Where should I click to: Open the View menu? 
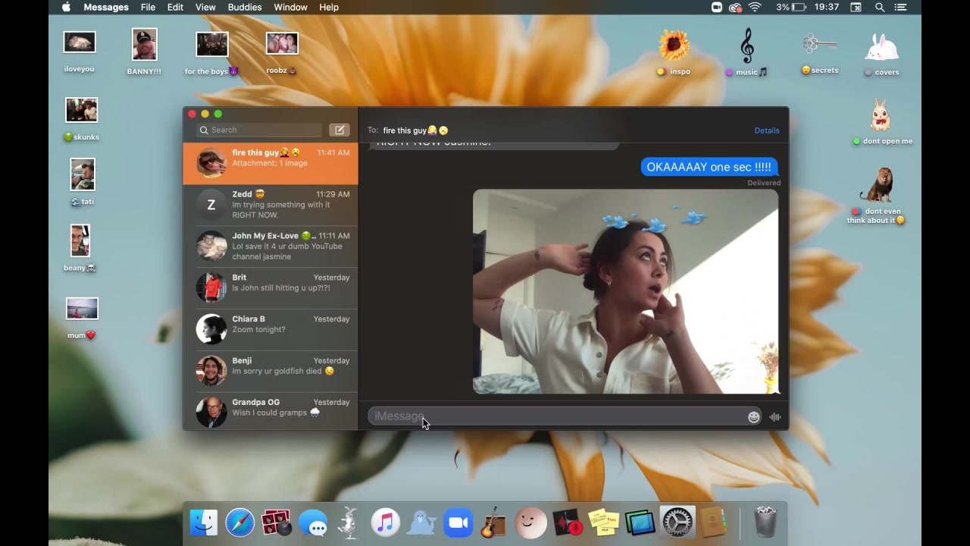tap(205, 8)
